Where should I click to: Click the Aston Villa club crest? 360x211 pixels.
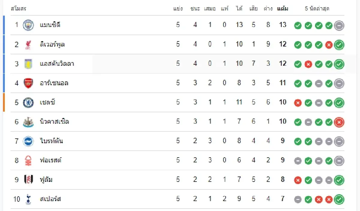tap(28, 64)
